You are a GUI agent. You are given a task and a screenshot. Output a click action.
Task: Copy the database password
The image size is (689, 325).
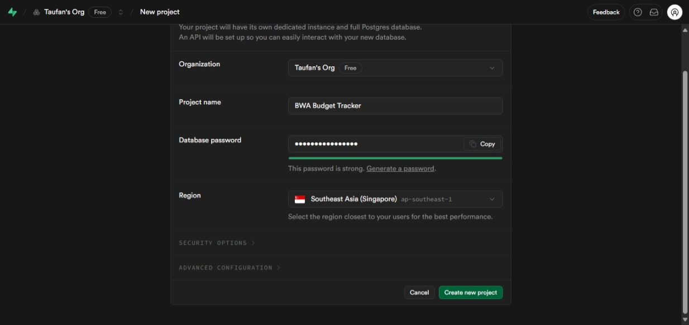482,144
